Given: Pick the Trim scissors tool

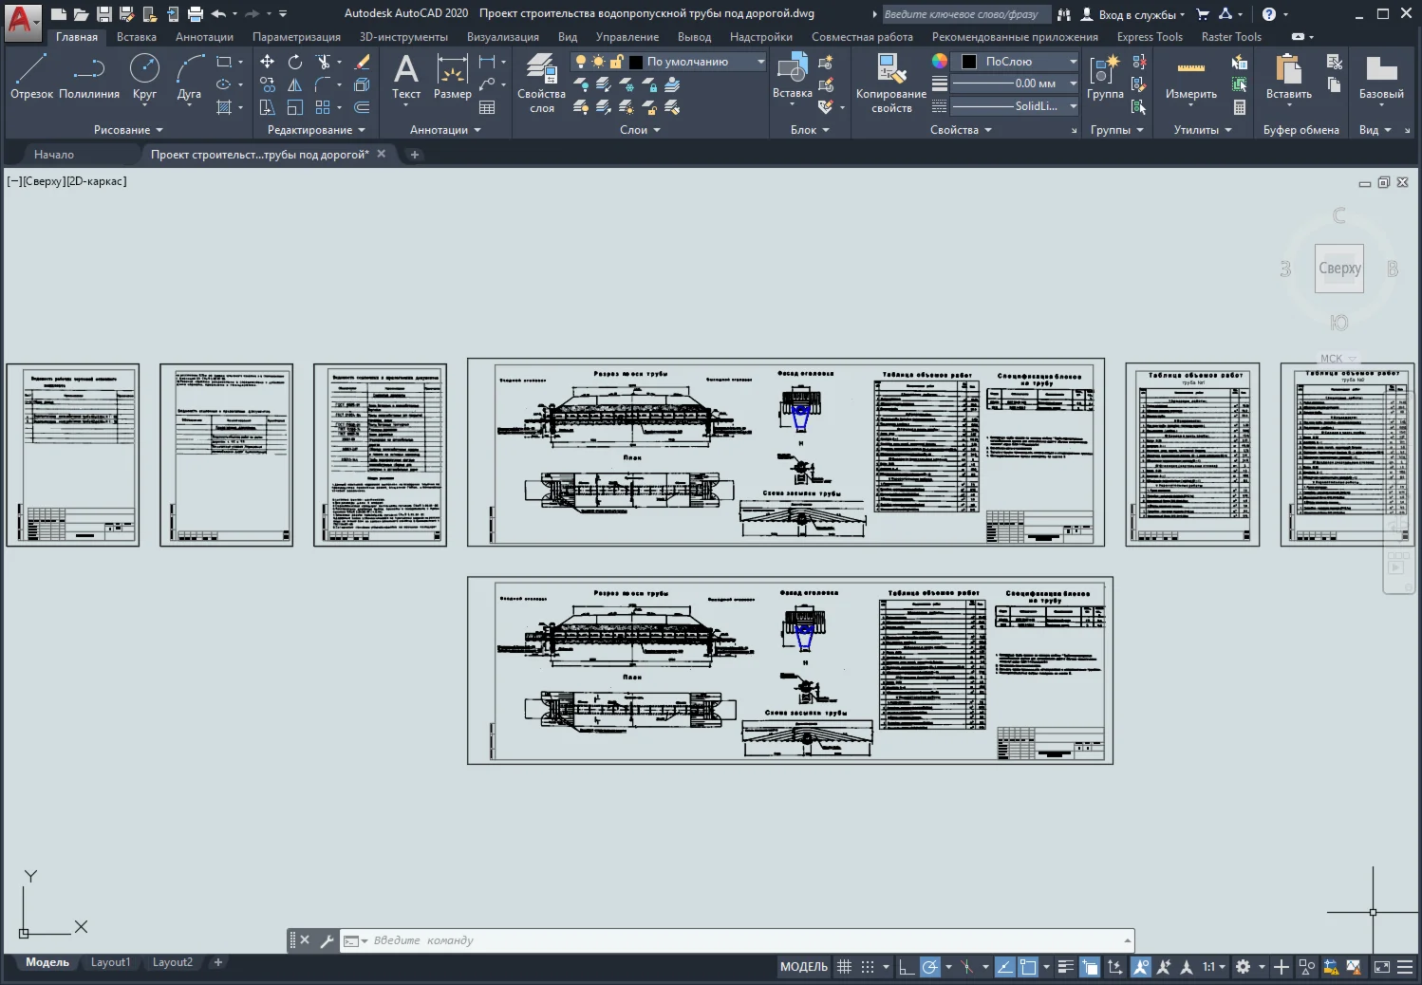Looking at the screenshot, I should coord(324,62).
